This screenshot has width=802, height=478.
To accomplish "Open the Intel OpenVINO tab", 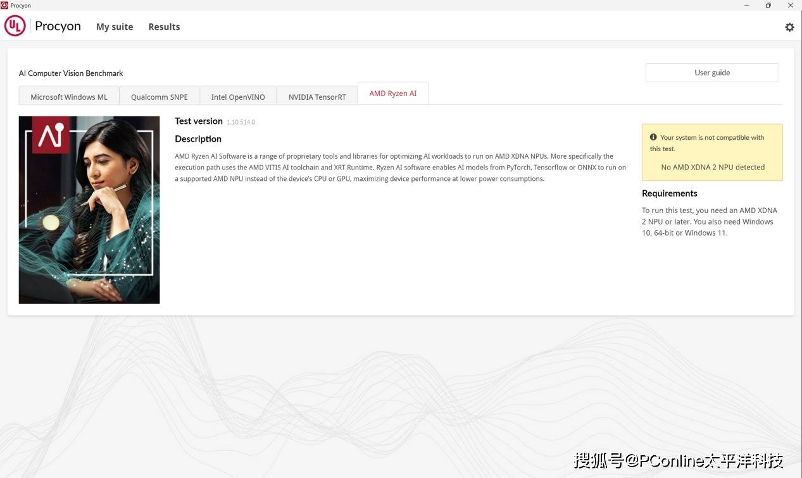I will click(x=238, y=97).
